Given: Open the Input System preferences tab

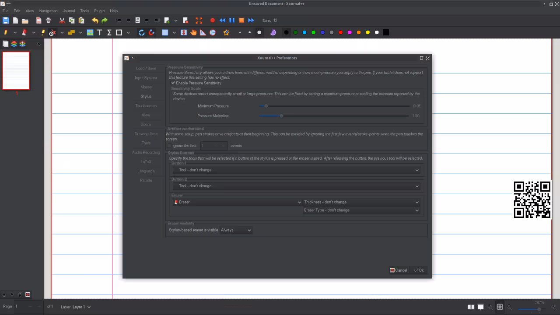Looking at the screenshot, I should tap(146, 78).
